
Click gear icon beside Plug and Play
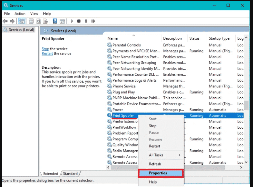(x=109, y=92)
